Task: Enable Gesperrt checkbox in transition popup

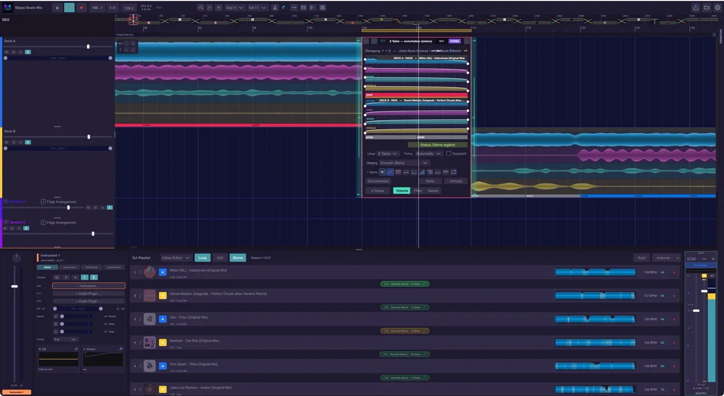Action: [448, 154]
